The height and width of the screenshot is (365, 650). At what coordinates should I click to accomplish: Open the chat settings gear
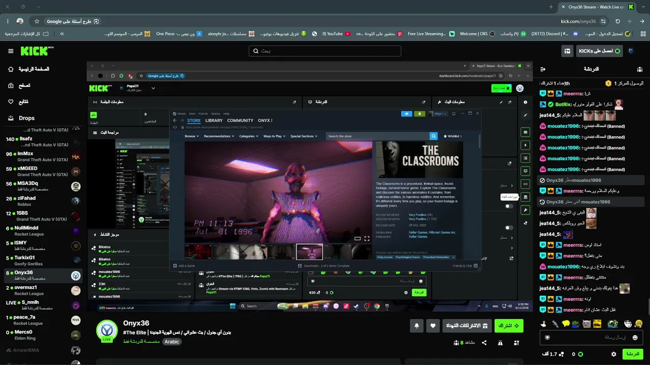point(613,354)
